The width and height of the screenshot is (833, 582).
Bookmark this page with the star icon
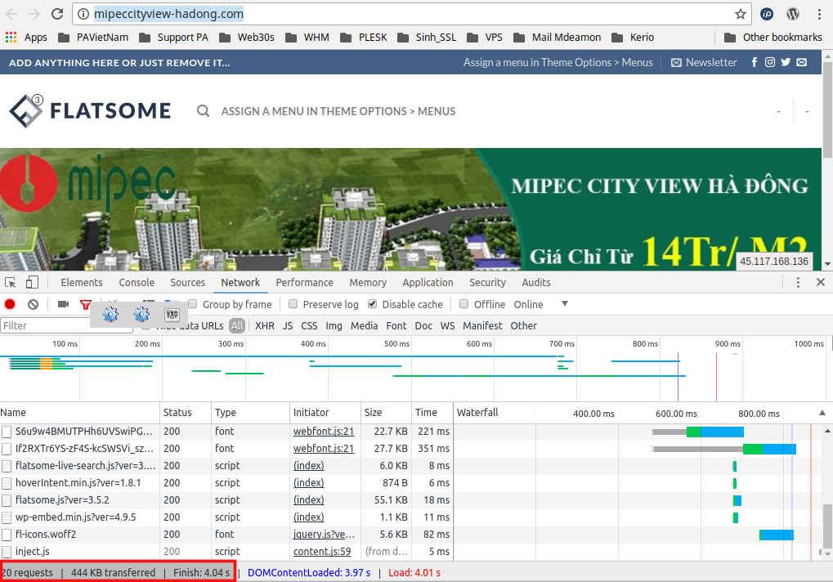741,14
